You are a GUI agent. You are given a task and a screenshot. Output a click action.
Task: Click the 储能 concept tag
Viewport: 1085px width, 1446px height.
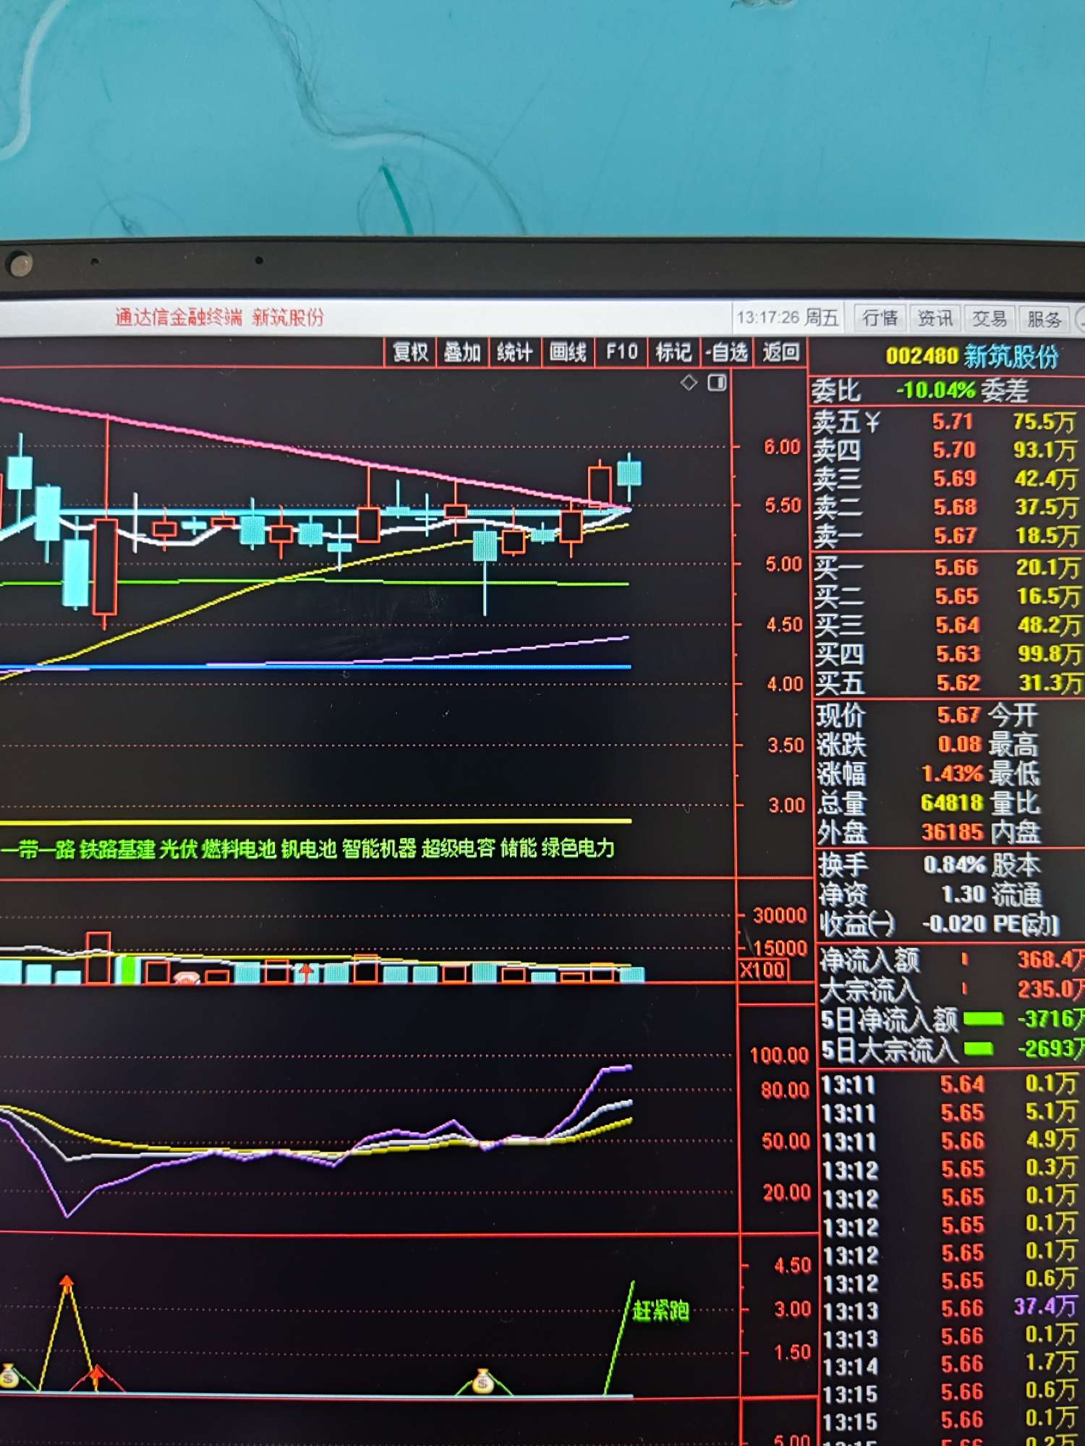(x=519, y=849)
